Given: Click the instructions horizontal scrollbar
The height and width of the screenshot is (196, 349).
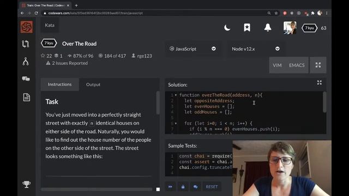Looking at the screenshot, I should 97,189.
